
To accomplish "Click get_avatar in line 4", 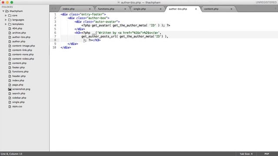I will 100,25.
